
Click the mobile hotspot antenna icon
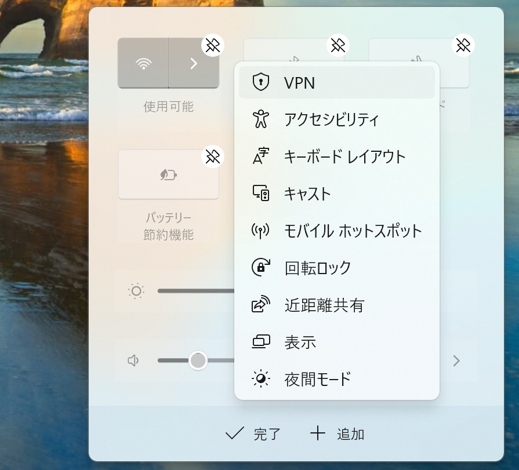[x=260, y=231]
